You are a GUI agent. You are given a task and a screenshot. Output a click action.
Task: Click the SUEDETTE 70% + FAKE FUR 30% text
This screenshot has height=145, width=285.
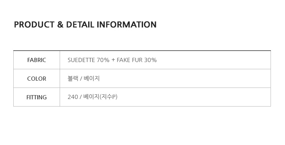click(x=112, y=60)
